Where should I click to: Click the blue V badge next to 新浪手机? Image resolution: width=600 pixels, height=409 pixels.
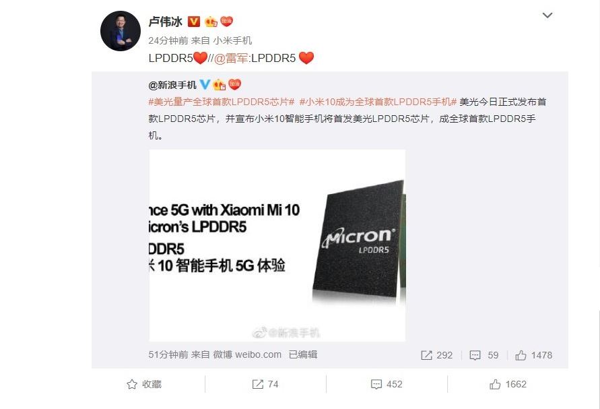[205, 84]
